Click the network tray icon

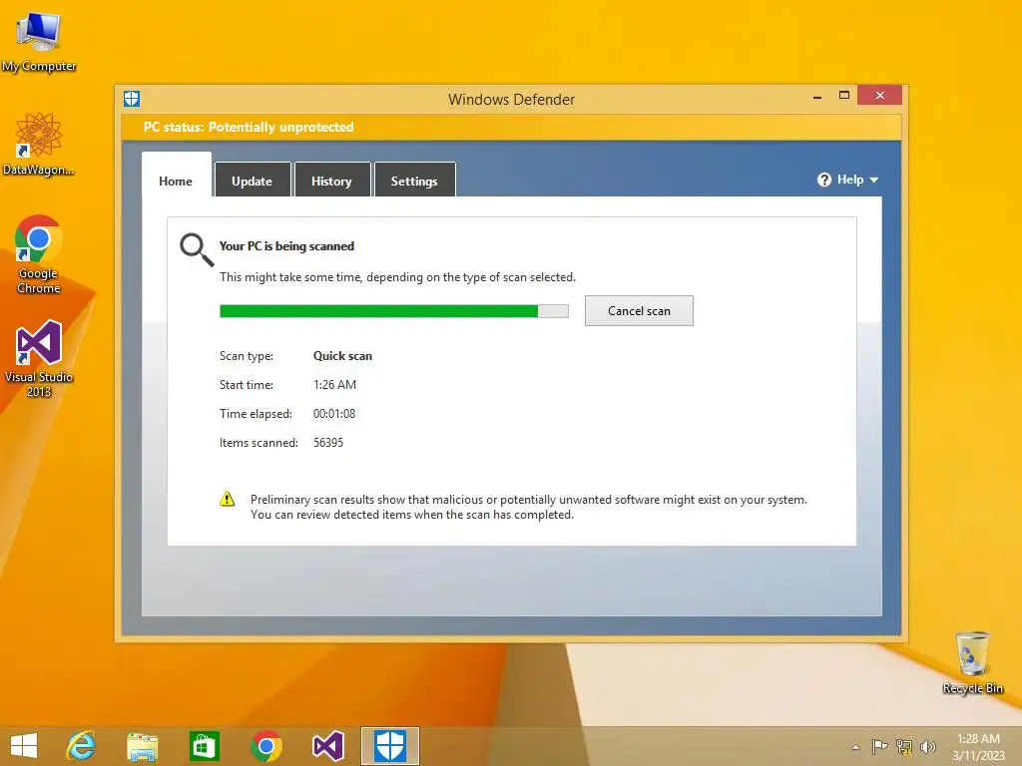click(904, 746)
